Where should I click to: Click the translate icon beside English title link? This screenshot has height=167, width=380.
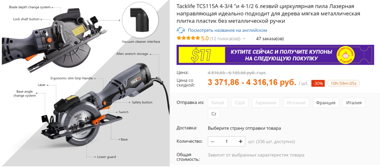[180, 30]
